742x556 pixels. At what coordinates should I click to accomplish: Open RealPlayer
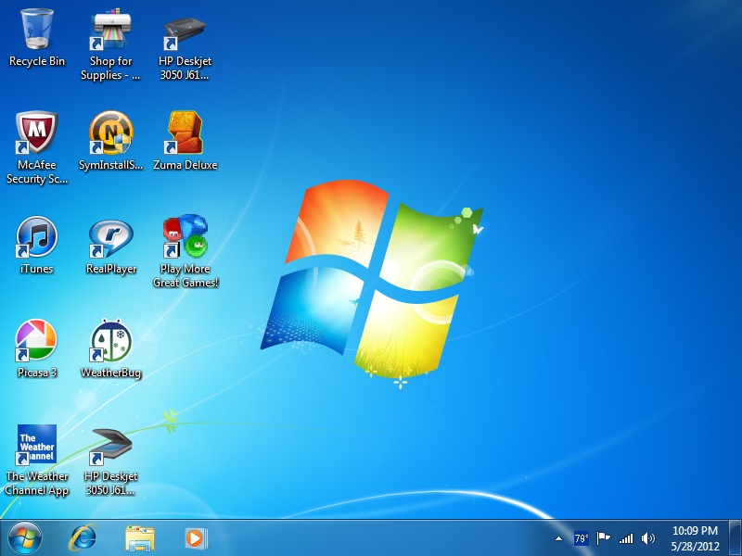point(110,234)
